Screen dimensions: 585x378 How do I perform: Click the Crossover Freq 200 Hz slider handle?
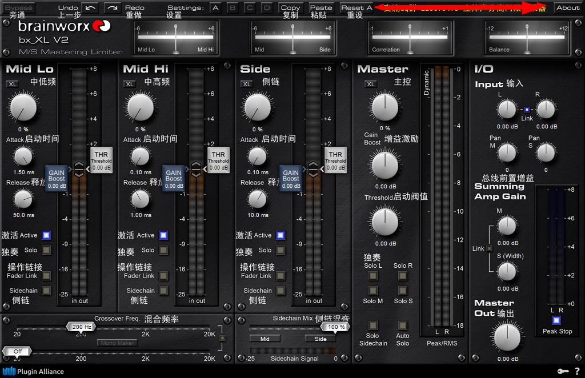(x=81, y=327)
